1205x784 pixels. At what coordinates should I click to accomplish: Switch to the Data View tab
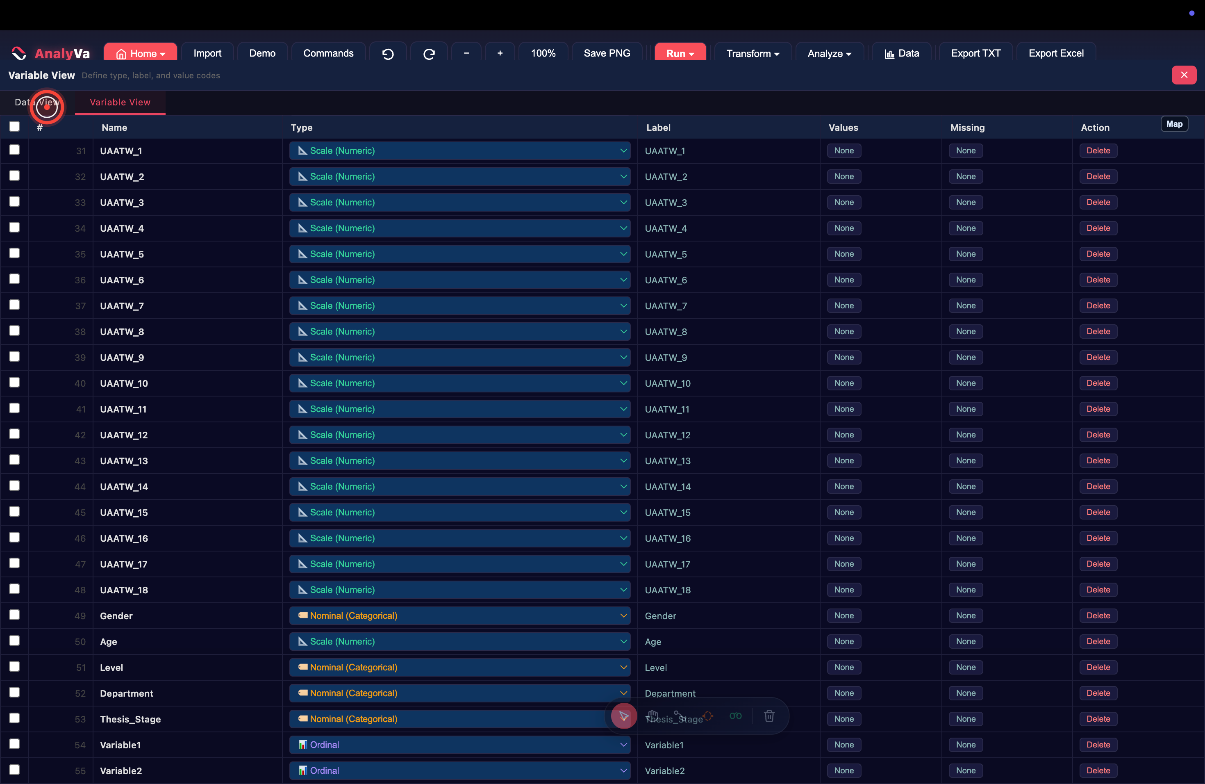click(x=37, y=102)
